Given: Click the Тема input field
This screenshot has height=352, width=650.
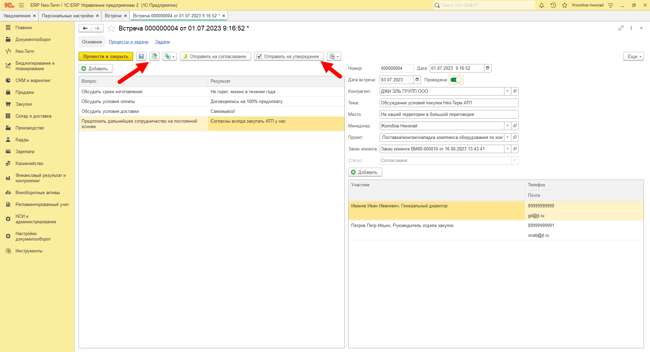Looking at the screenshot, I should pos(449,103).
